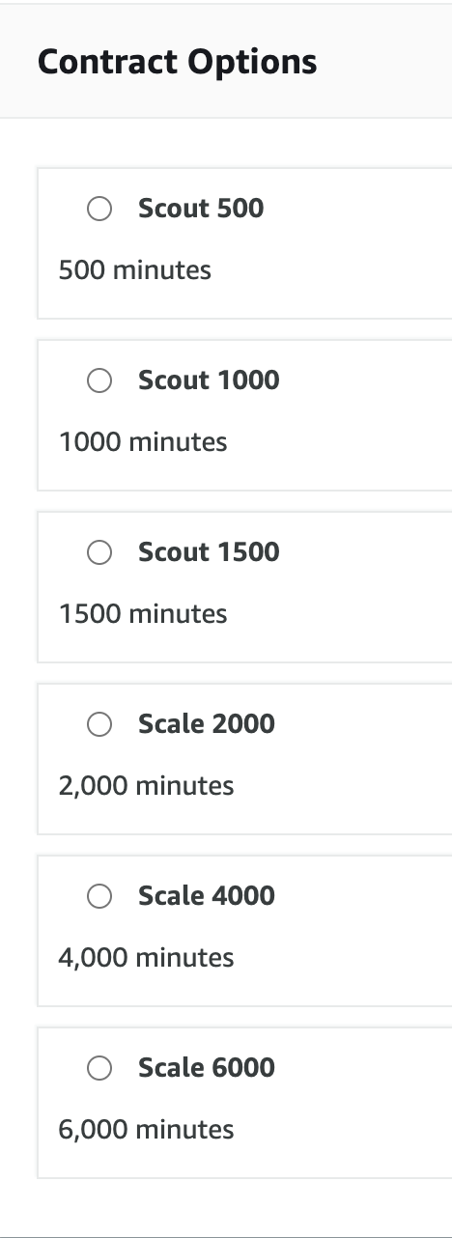
Task: Enable the Scale 2000 radio button
Action: point(99,724)
